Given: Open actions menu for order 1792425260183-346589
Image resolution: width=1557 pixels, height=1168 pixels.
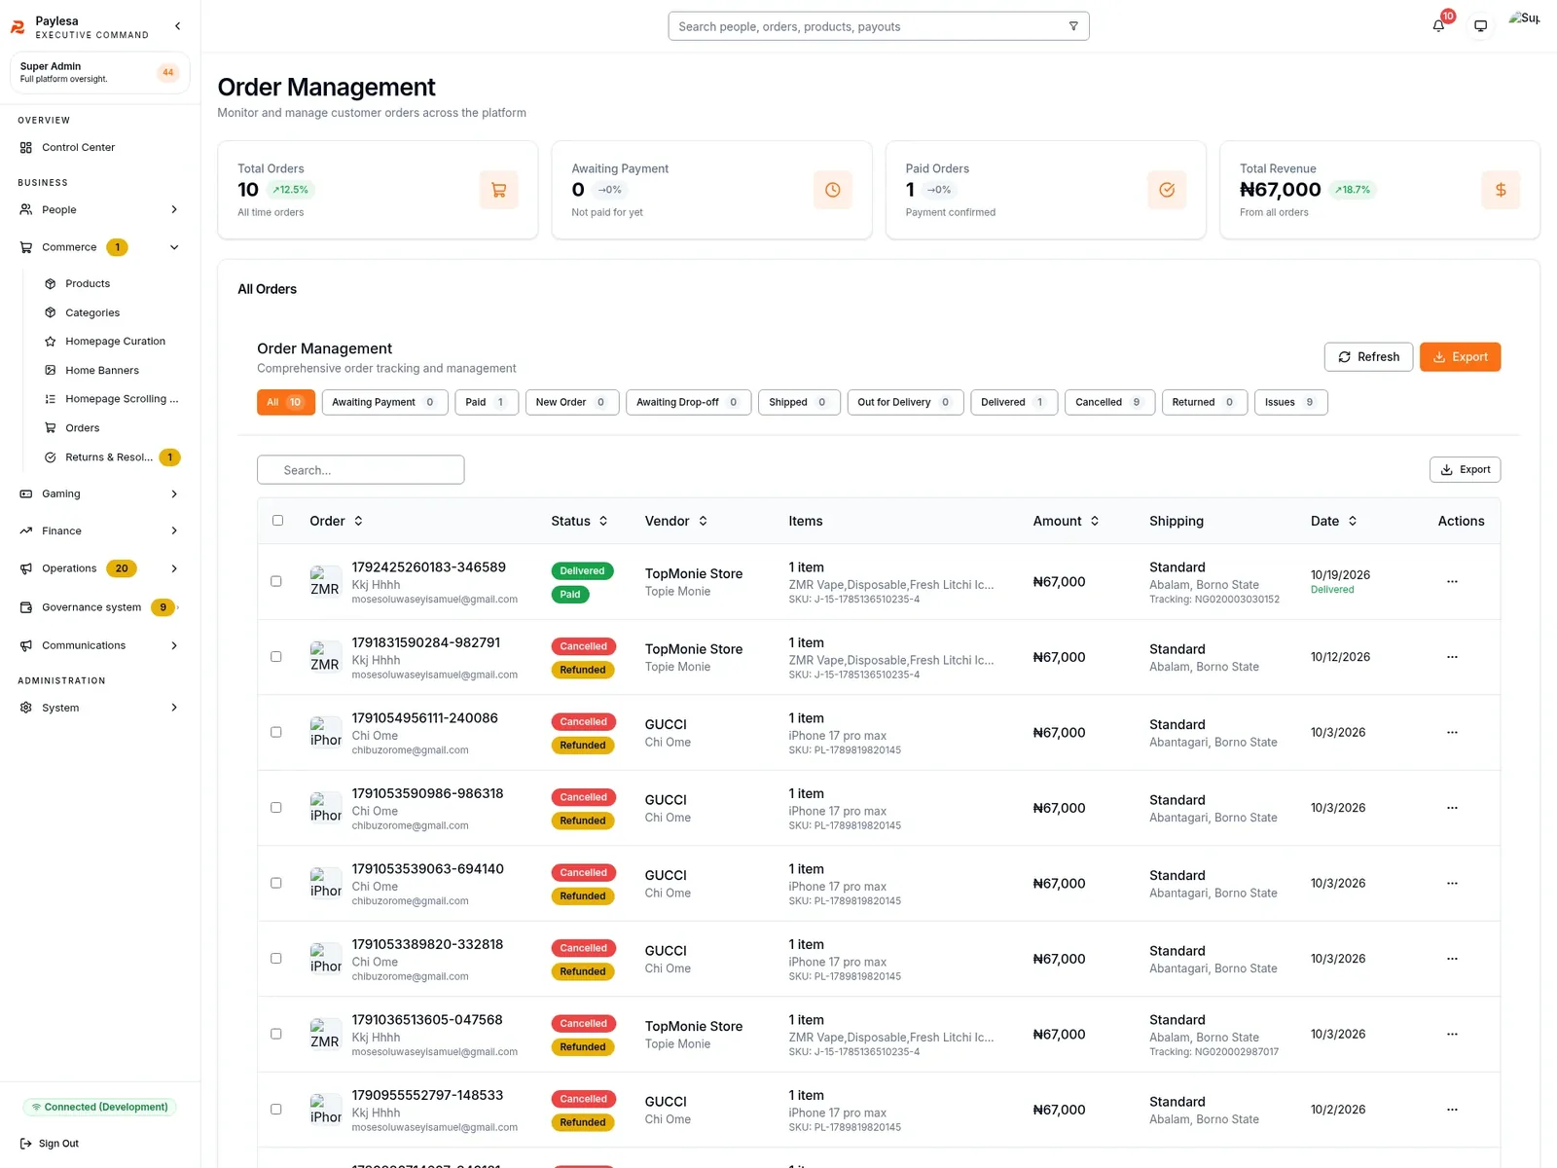Looking at the screenshot, I should (1452, 582).
